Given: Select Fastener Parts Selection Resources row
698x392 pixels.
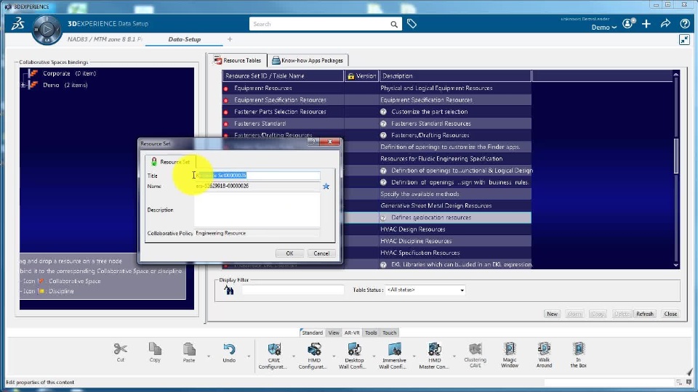Looking at the screenshot, I should (377, 112).
